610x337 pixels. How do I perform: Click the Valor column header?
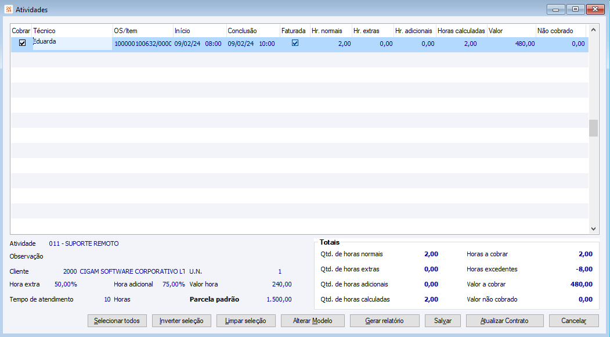coord(511,31)
